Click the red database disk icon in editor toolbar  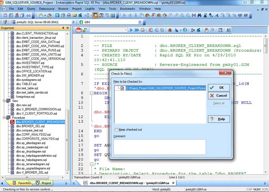(78, 30)
